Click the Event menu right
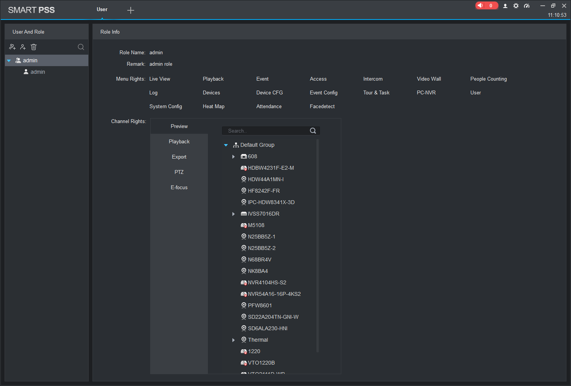Screen dimensions: 571x386 pos(263,79)
